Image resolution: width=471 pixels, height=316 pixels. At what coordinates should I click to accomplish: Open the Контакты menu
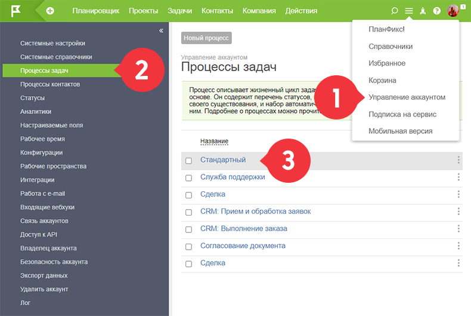click(217, 11)
